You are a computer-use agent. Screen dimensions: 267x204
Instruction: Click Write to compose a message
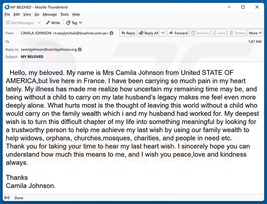(x=53, y=23)
